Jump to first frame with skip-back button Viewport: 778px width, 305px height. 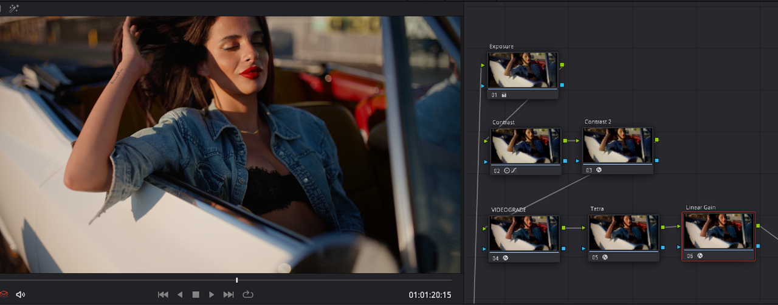(x=163, y=295)
